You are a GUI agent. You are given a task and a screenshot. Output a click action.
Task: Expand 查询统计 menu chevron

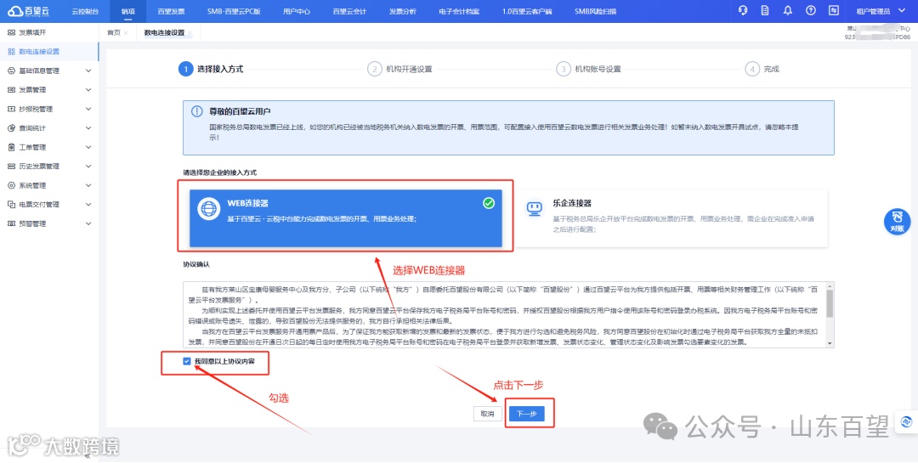88,128
